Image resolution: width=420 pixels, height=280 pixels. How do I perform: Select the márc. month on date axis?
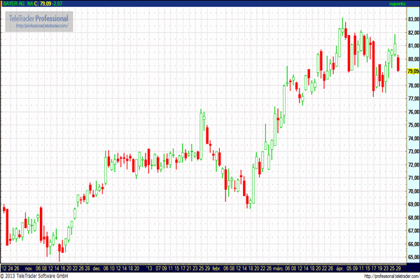coord(277,268)
